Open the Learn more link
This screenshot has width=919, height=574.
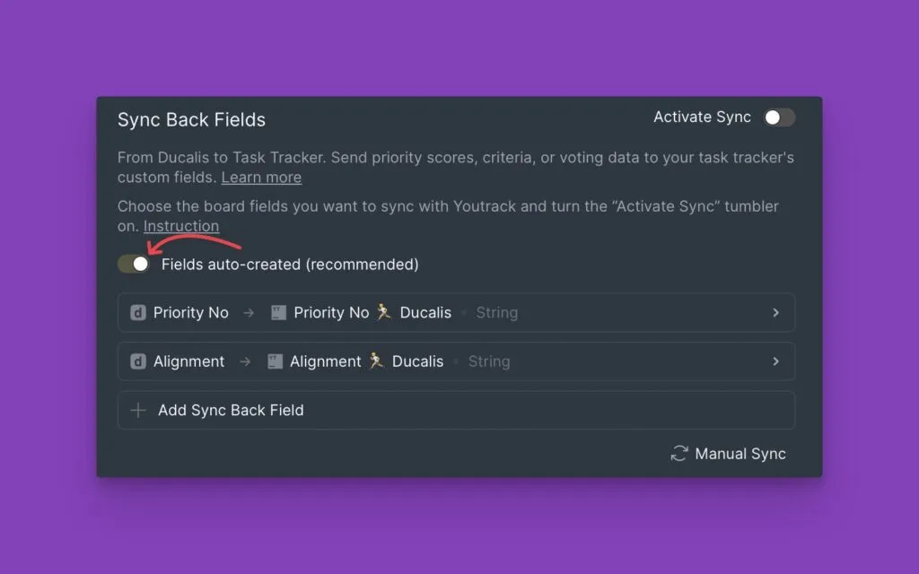point(261,178)
